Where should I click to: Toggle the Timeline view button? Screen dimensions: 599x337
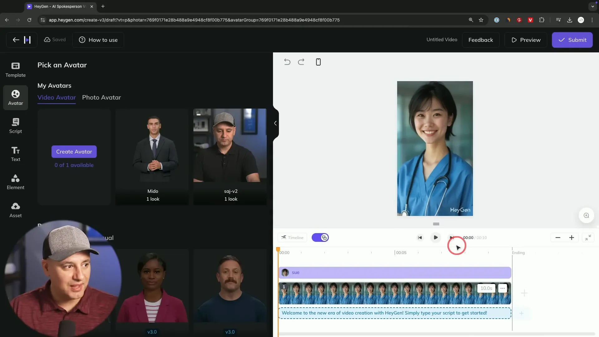click(292, 237)
